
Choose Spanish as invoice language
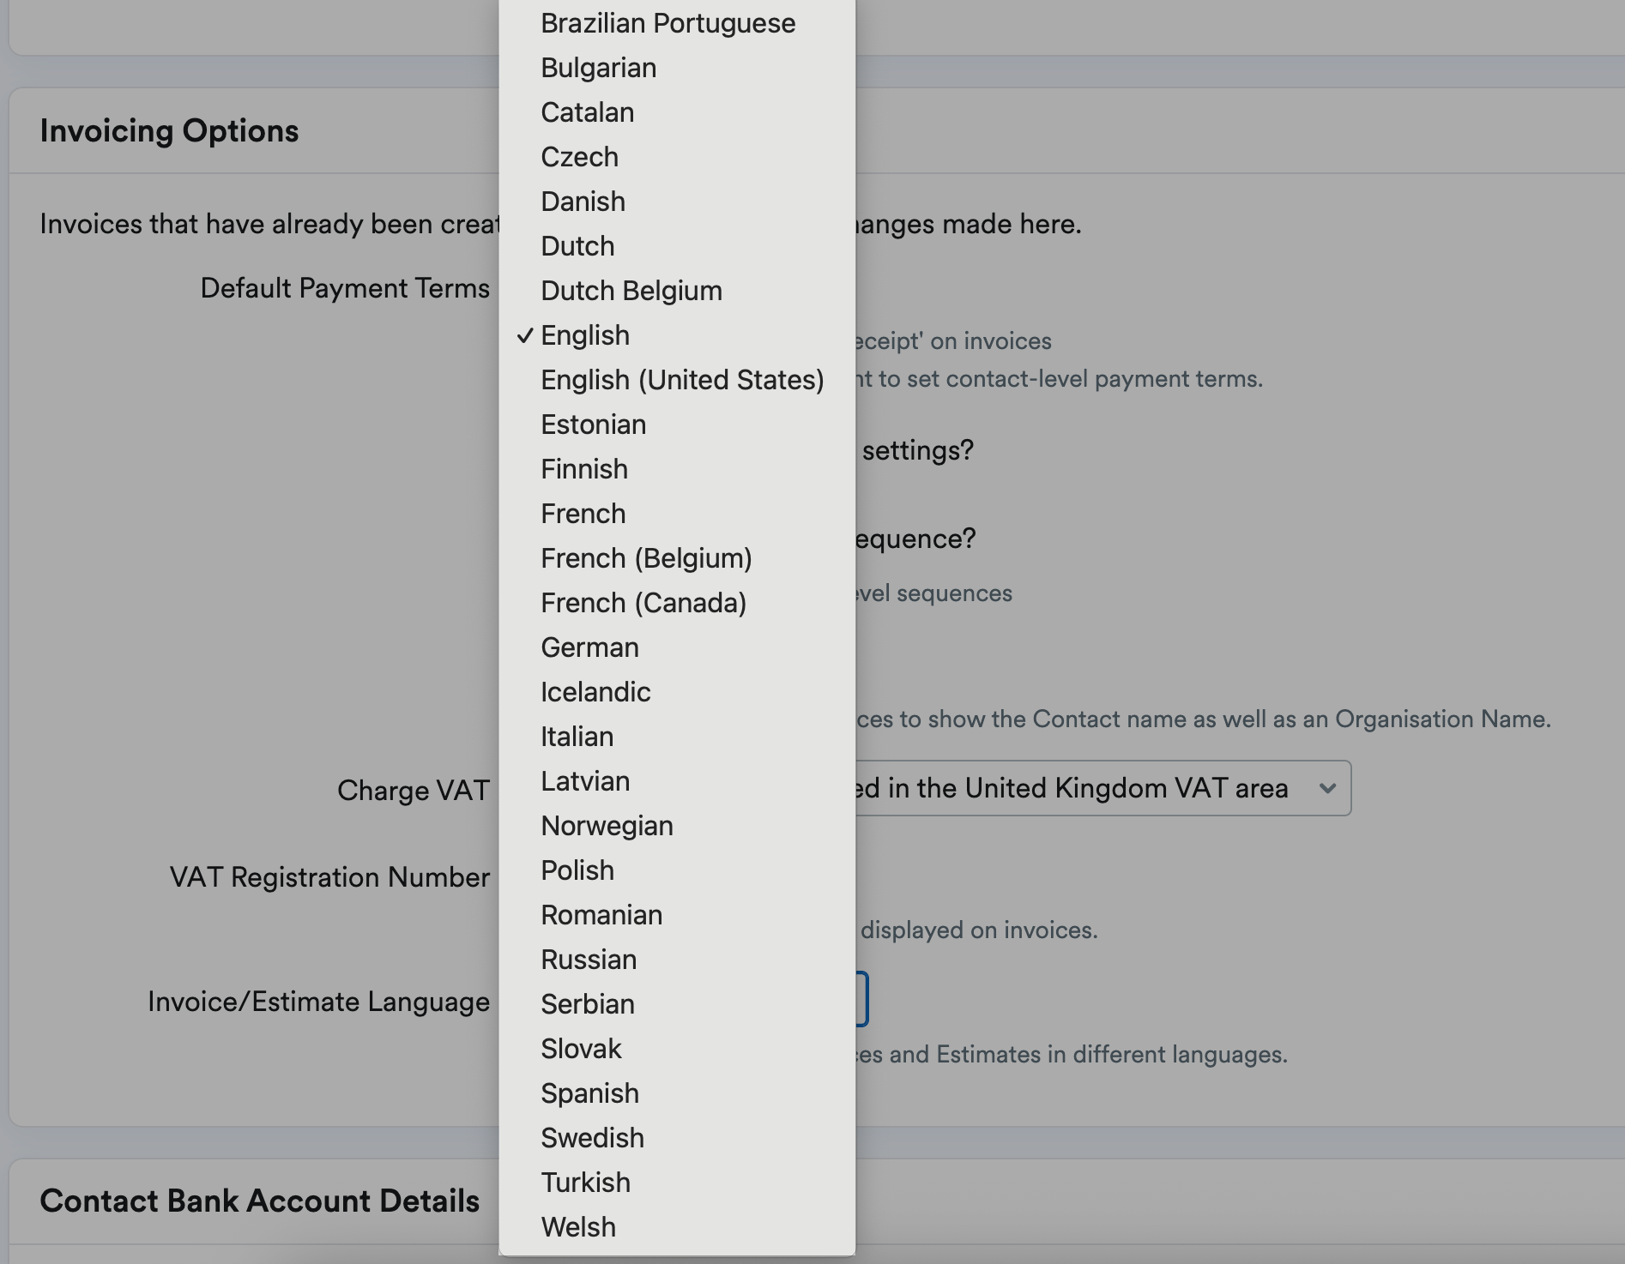[x=677, y=1093]
